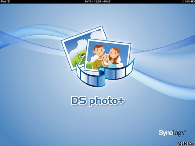The image size is (195, 146).
Task: Click the 70% battery percentage text
Action: [x=188, y=2]
